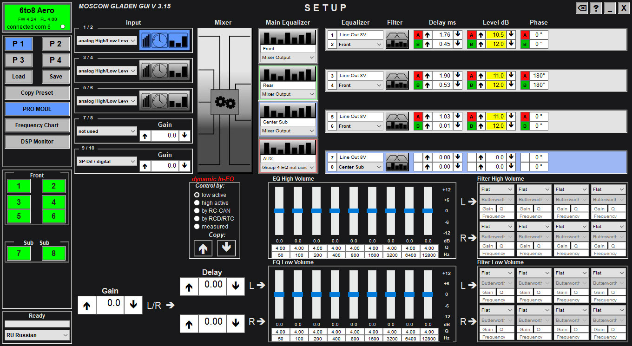632x346 pixels.
Task: Click channel 1 Line Out 8V name field
Action: [360, 35]
